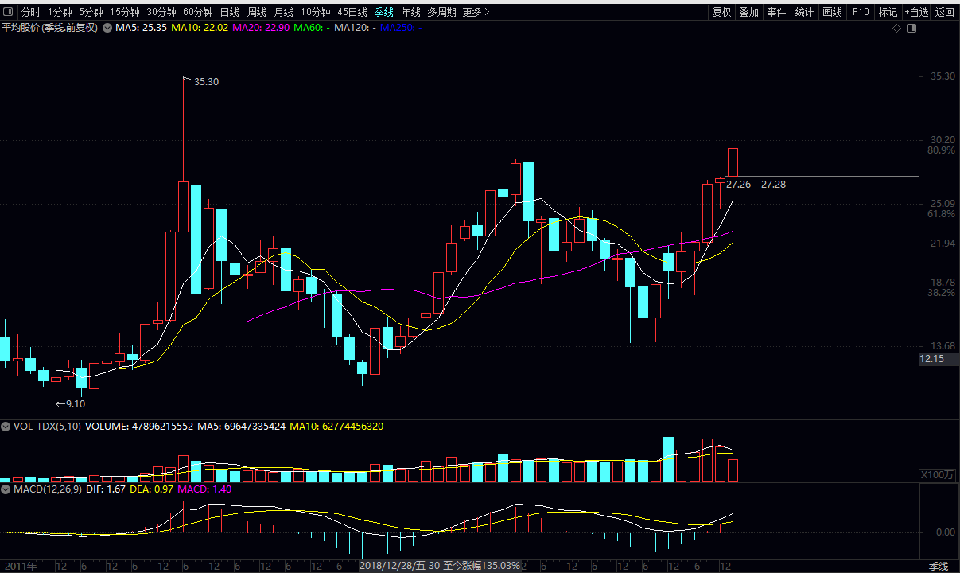Open the F10 company info
Viewport: 960px width, 573px height.
pyautogui.click(x=861, y=12)
